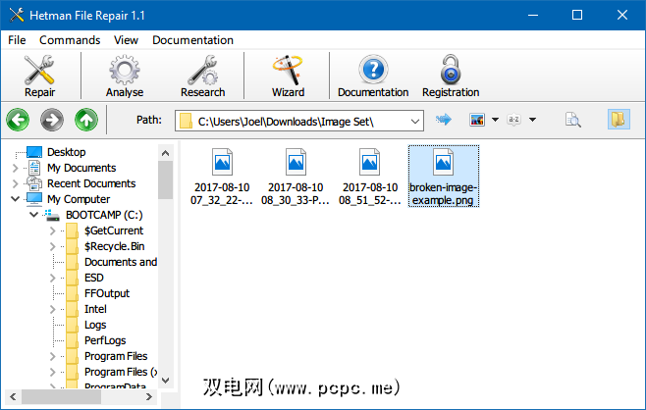Open the view mode dropdown arrow
Image resolution: width=646 pixels, height=410 pixels.
[495, 120]
